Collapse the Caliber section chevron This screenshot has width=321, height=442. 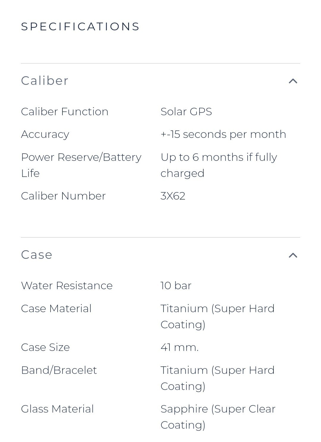pyautogui.click(x=293, y=81)
